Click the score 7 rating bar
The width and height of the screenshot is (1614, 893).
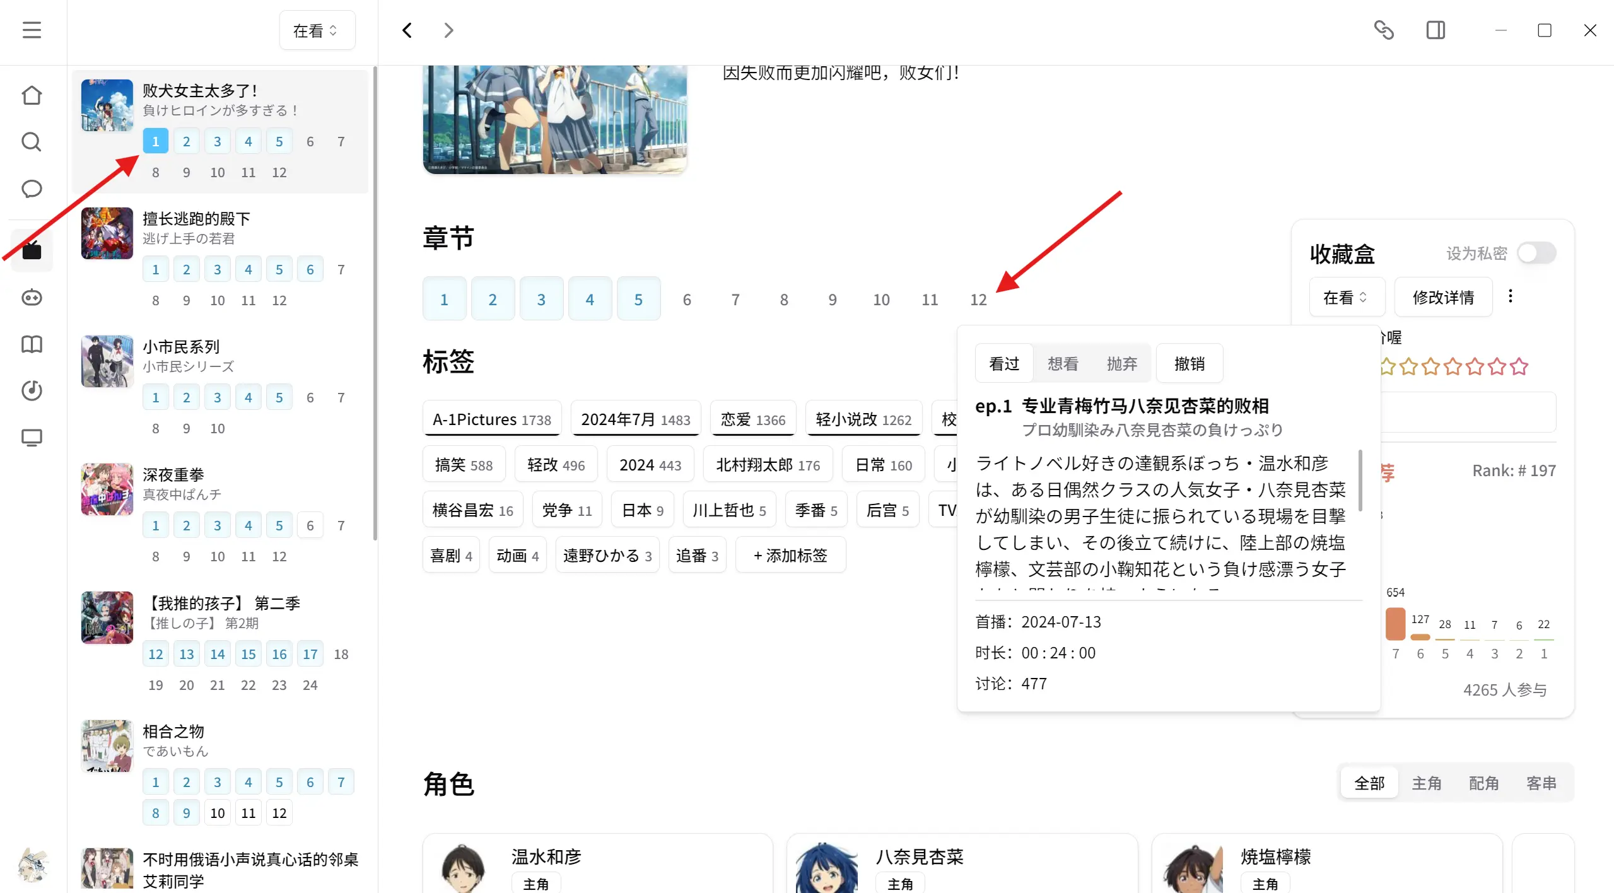(x=1395, y=624)
